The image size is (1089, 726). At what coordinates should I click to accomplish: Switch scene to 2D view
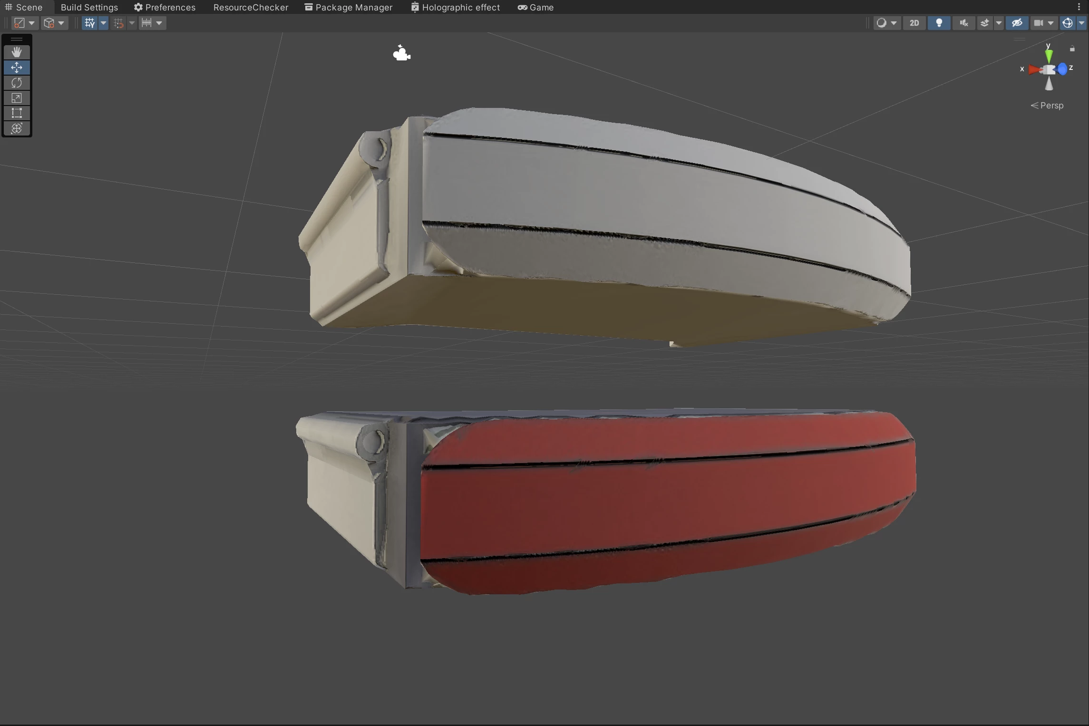pyautogui.click(x=914, y=23)
